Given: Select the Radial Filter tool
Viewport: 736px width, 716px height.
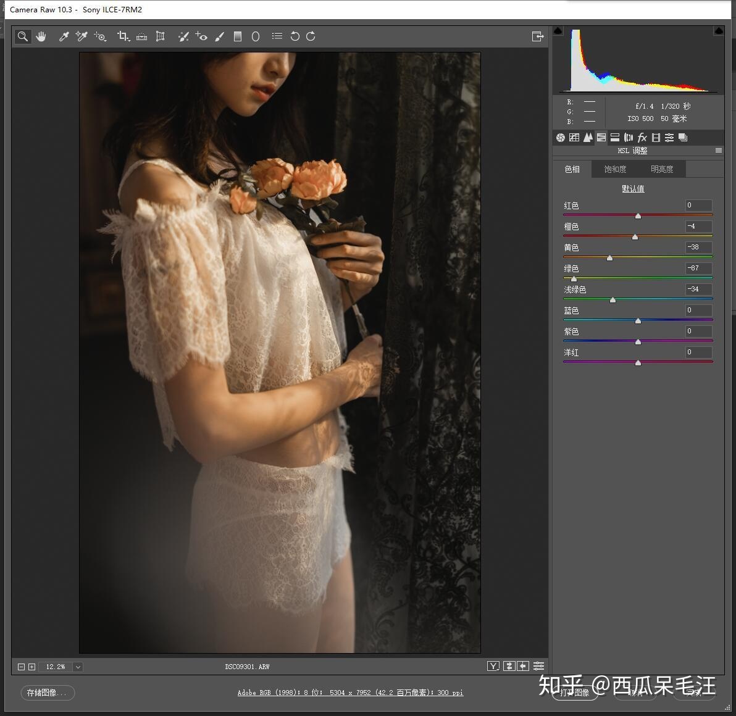Looking at the screenshot, I should tap(256, 36).
